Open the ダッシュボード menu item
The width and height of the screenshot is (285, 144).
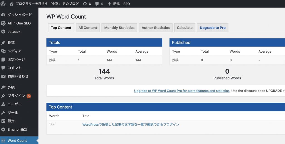pyautogui.click(x=19, y=15)
